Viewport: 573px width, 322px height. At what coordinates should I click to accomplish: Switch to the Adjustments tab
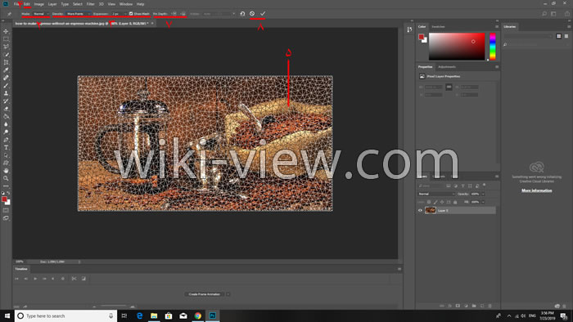[x=447, y=67]
